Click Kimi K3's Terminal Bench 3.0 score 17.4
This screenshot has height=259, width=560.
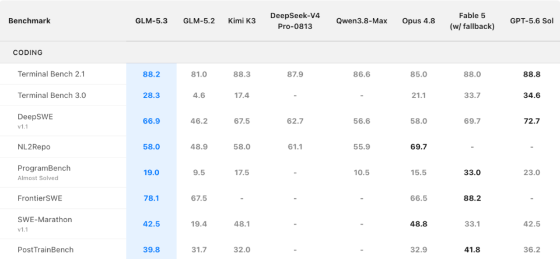click(242, 96)
